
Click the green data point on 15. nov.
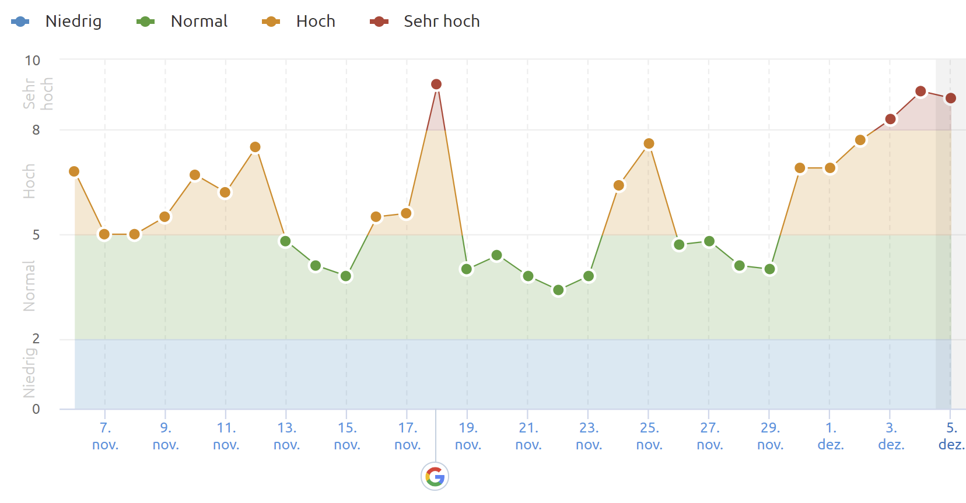346,276
